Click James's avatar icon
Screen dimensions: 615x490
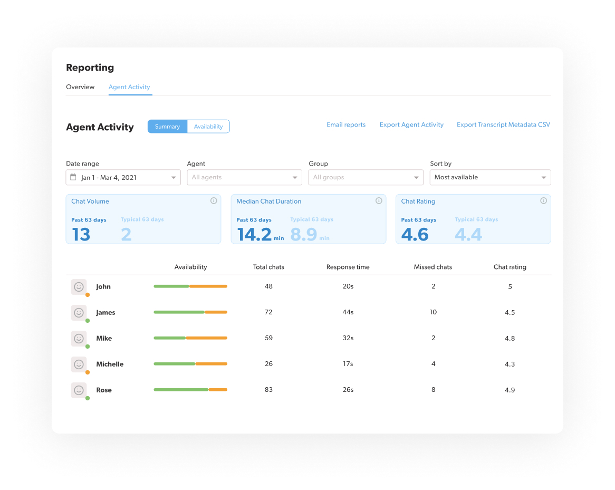tap(79, 313)
